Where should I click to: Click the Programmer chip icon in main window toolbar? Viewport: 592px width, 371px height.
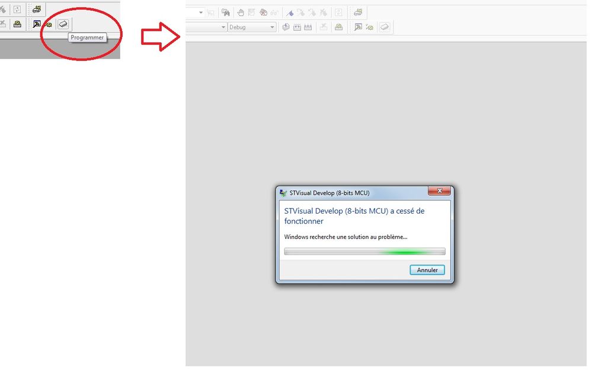(x=385, y=27)
